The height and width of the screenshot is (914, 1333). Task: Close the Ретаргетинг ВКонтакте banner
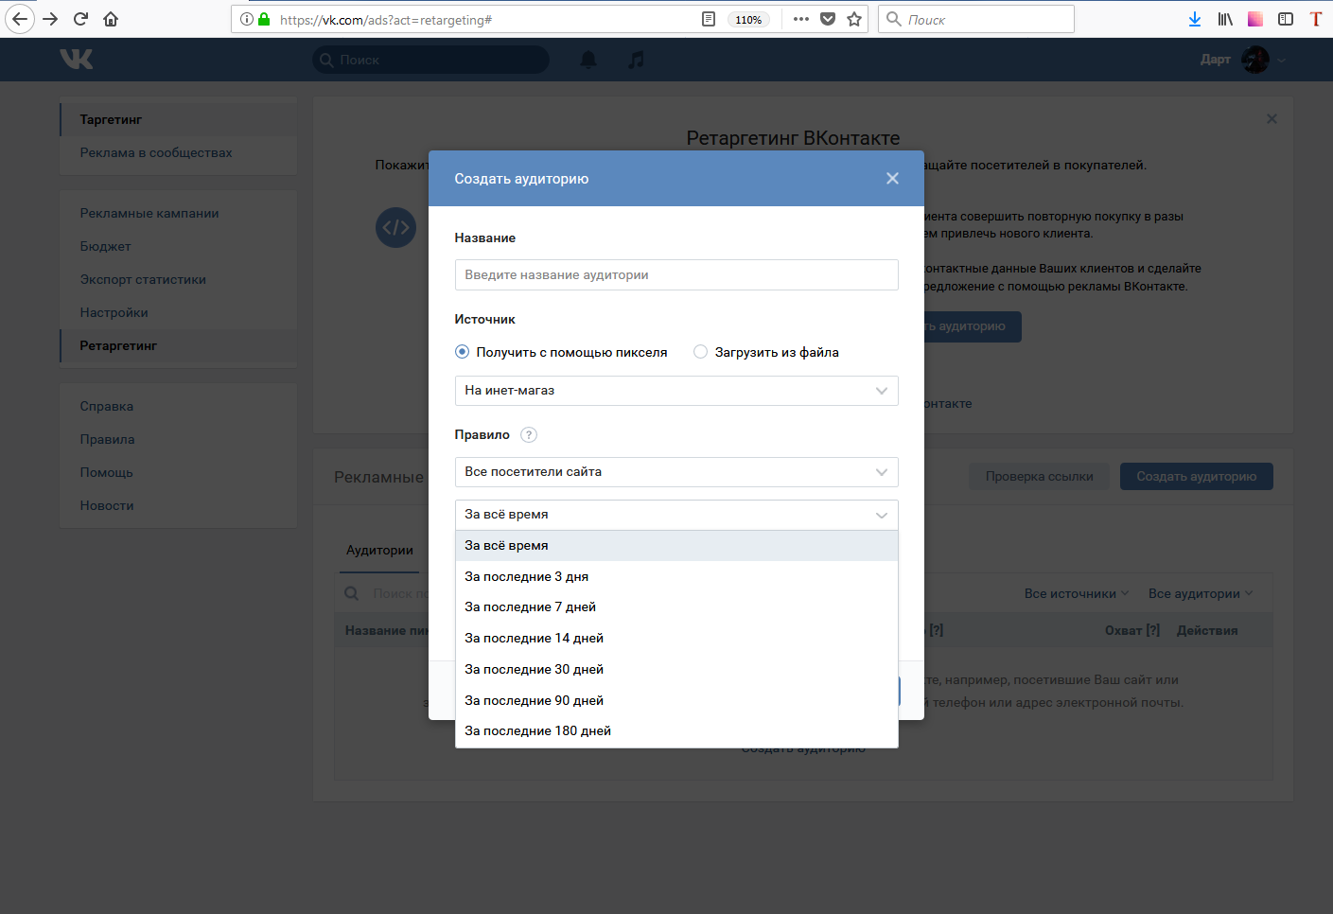pyautogui.click(x=1272, y=118)
